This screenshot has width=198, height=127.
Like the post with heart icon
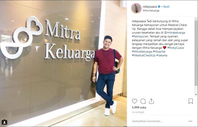tap(134, 101)
